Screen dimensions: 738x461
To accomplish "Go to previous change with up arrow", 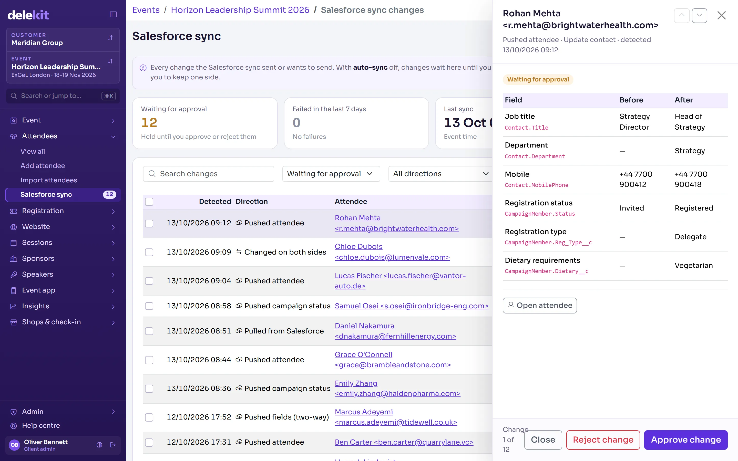I will [x=682, y=15].
